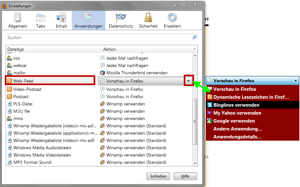Click the M3U file icon
300x187 pixels.
[x=10, y=111]
